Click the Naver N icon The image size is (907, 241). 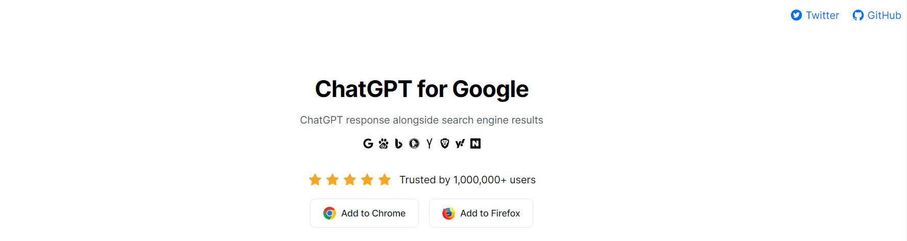tap(475, 143)
